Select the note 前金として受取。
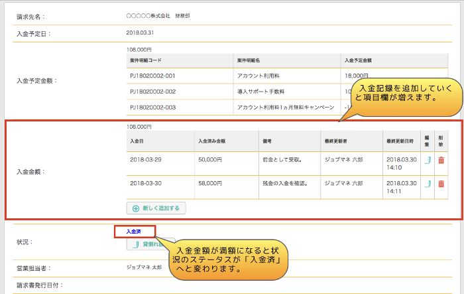464x294 pixels. 282,160
